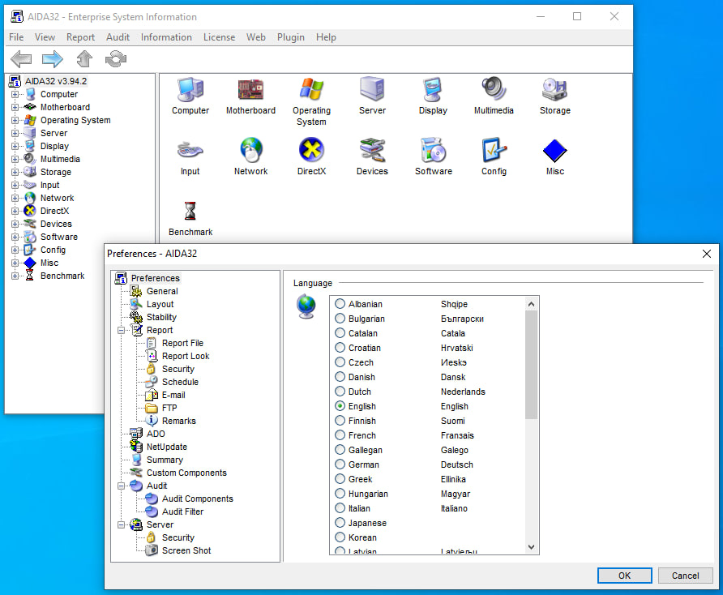This screenshot has width=723, height=595.
Task: Select NetUpdate in Preferences tree
Action: [x=166, y=447]
